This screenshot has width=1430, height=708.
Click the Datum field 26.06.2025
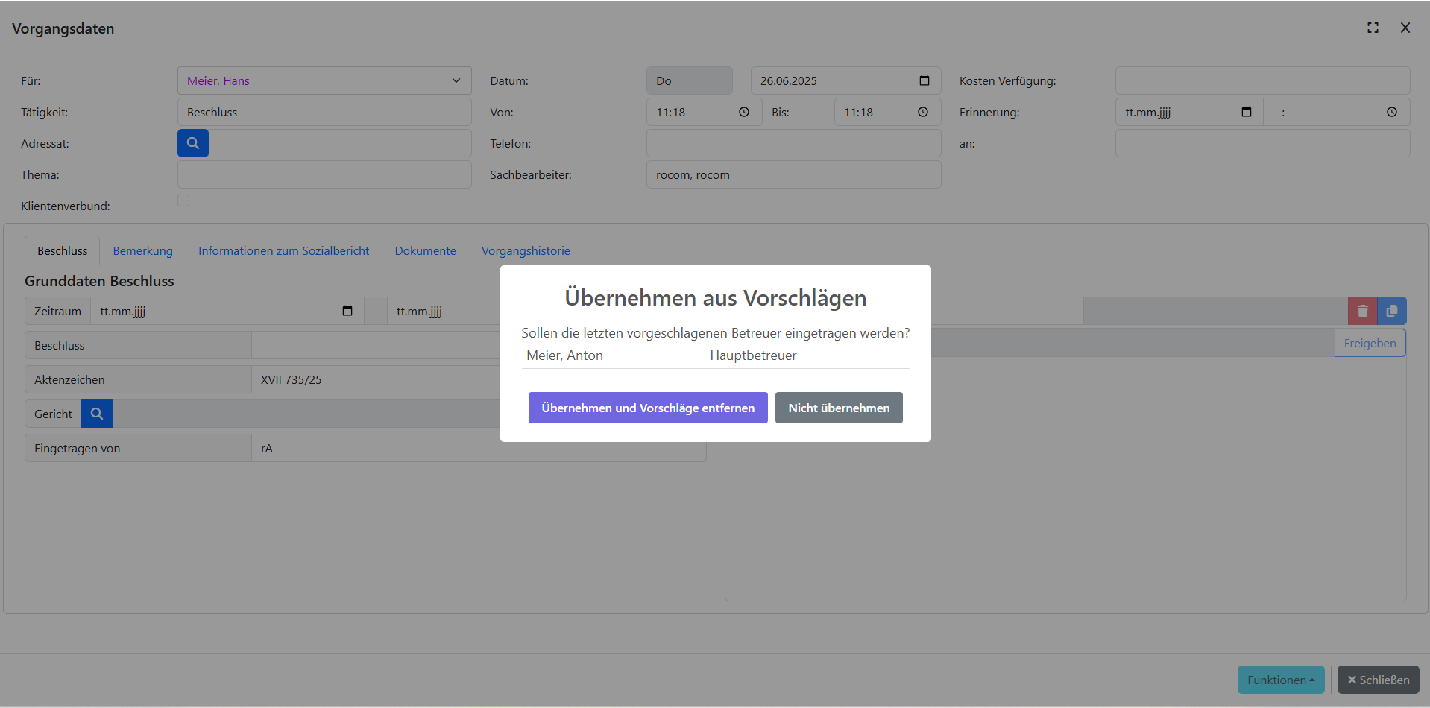tap(845, 80)
